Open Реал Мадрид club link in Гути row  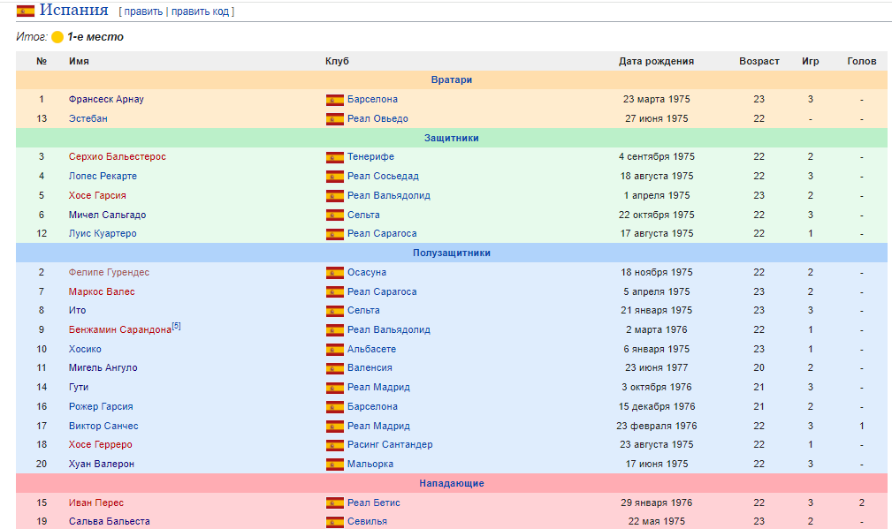379,388
